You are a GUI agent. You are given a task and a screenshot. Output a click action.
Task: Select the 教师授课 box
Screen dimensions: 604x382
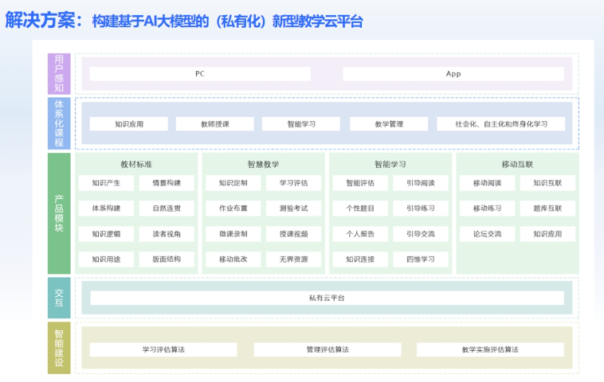pos(215,124)
